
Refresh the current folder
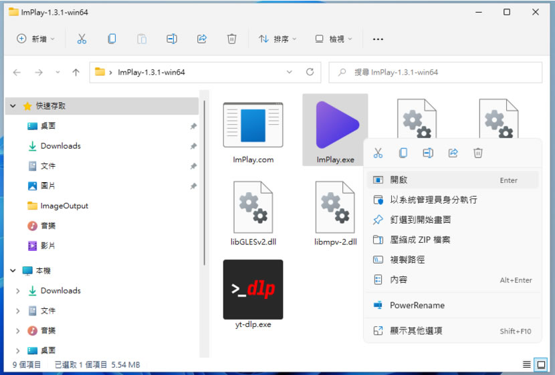click(x=310, y=72)
